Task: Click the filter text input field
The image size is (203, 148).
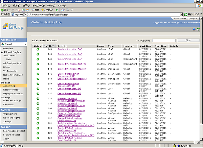Action: [164, 40]
